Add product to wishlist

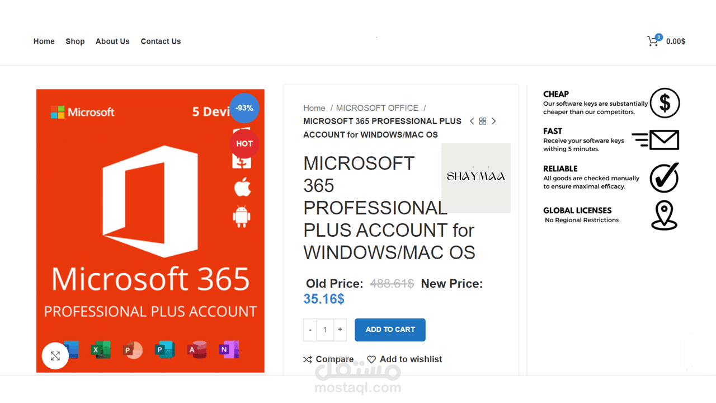[x=404, y=359]
